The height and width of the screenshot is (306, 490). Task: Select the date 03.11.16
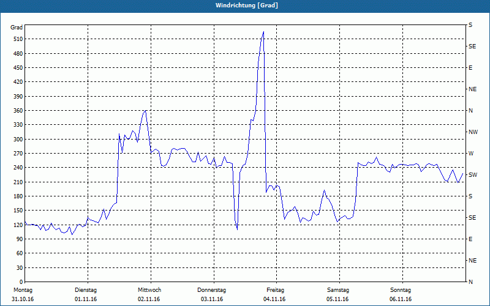point(212,299)
